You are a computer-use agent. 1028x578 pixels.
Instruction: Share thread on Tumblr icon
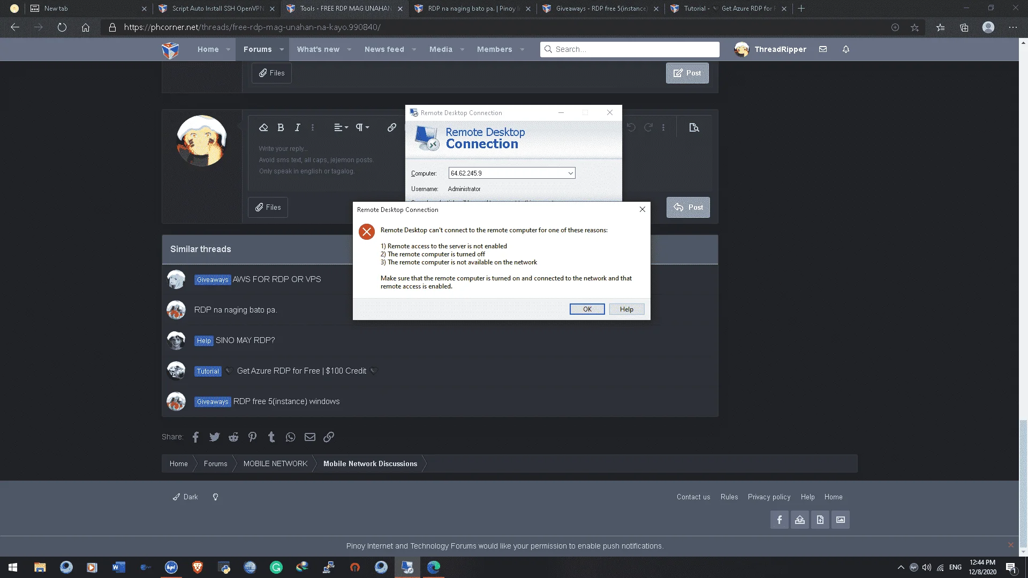coord(271,437)
